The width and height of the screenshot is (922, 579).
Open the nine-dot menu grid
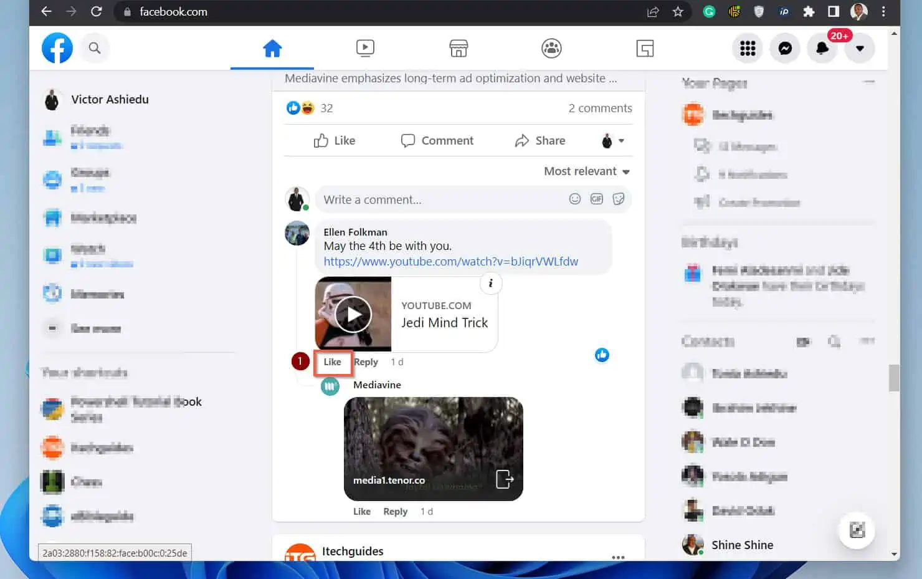pos(748,48)
